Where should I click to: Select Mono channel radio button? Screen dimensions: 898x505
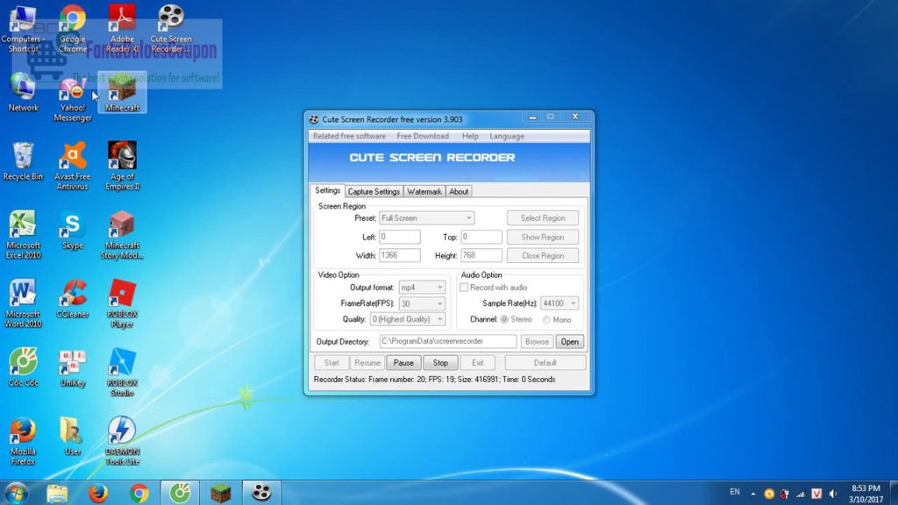[546, 320]
